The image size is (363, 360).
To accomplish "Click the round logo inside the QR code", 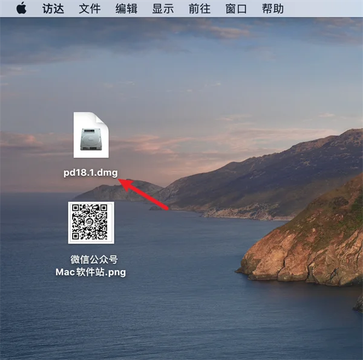I will pos(90,222).
